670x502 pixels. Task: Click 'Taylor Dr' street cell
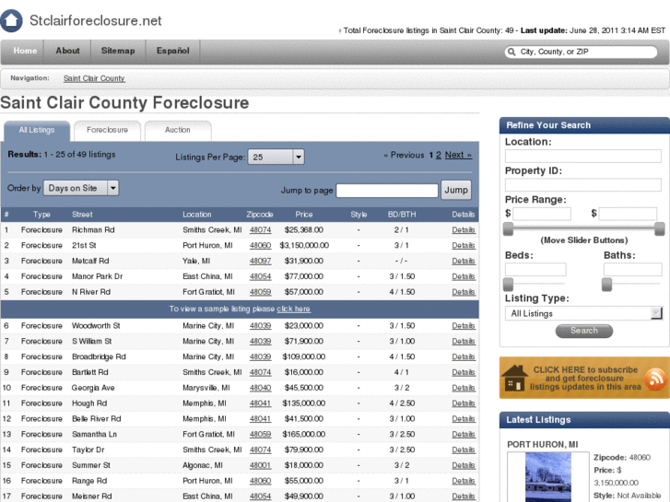88,449
